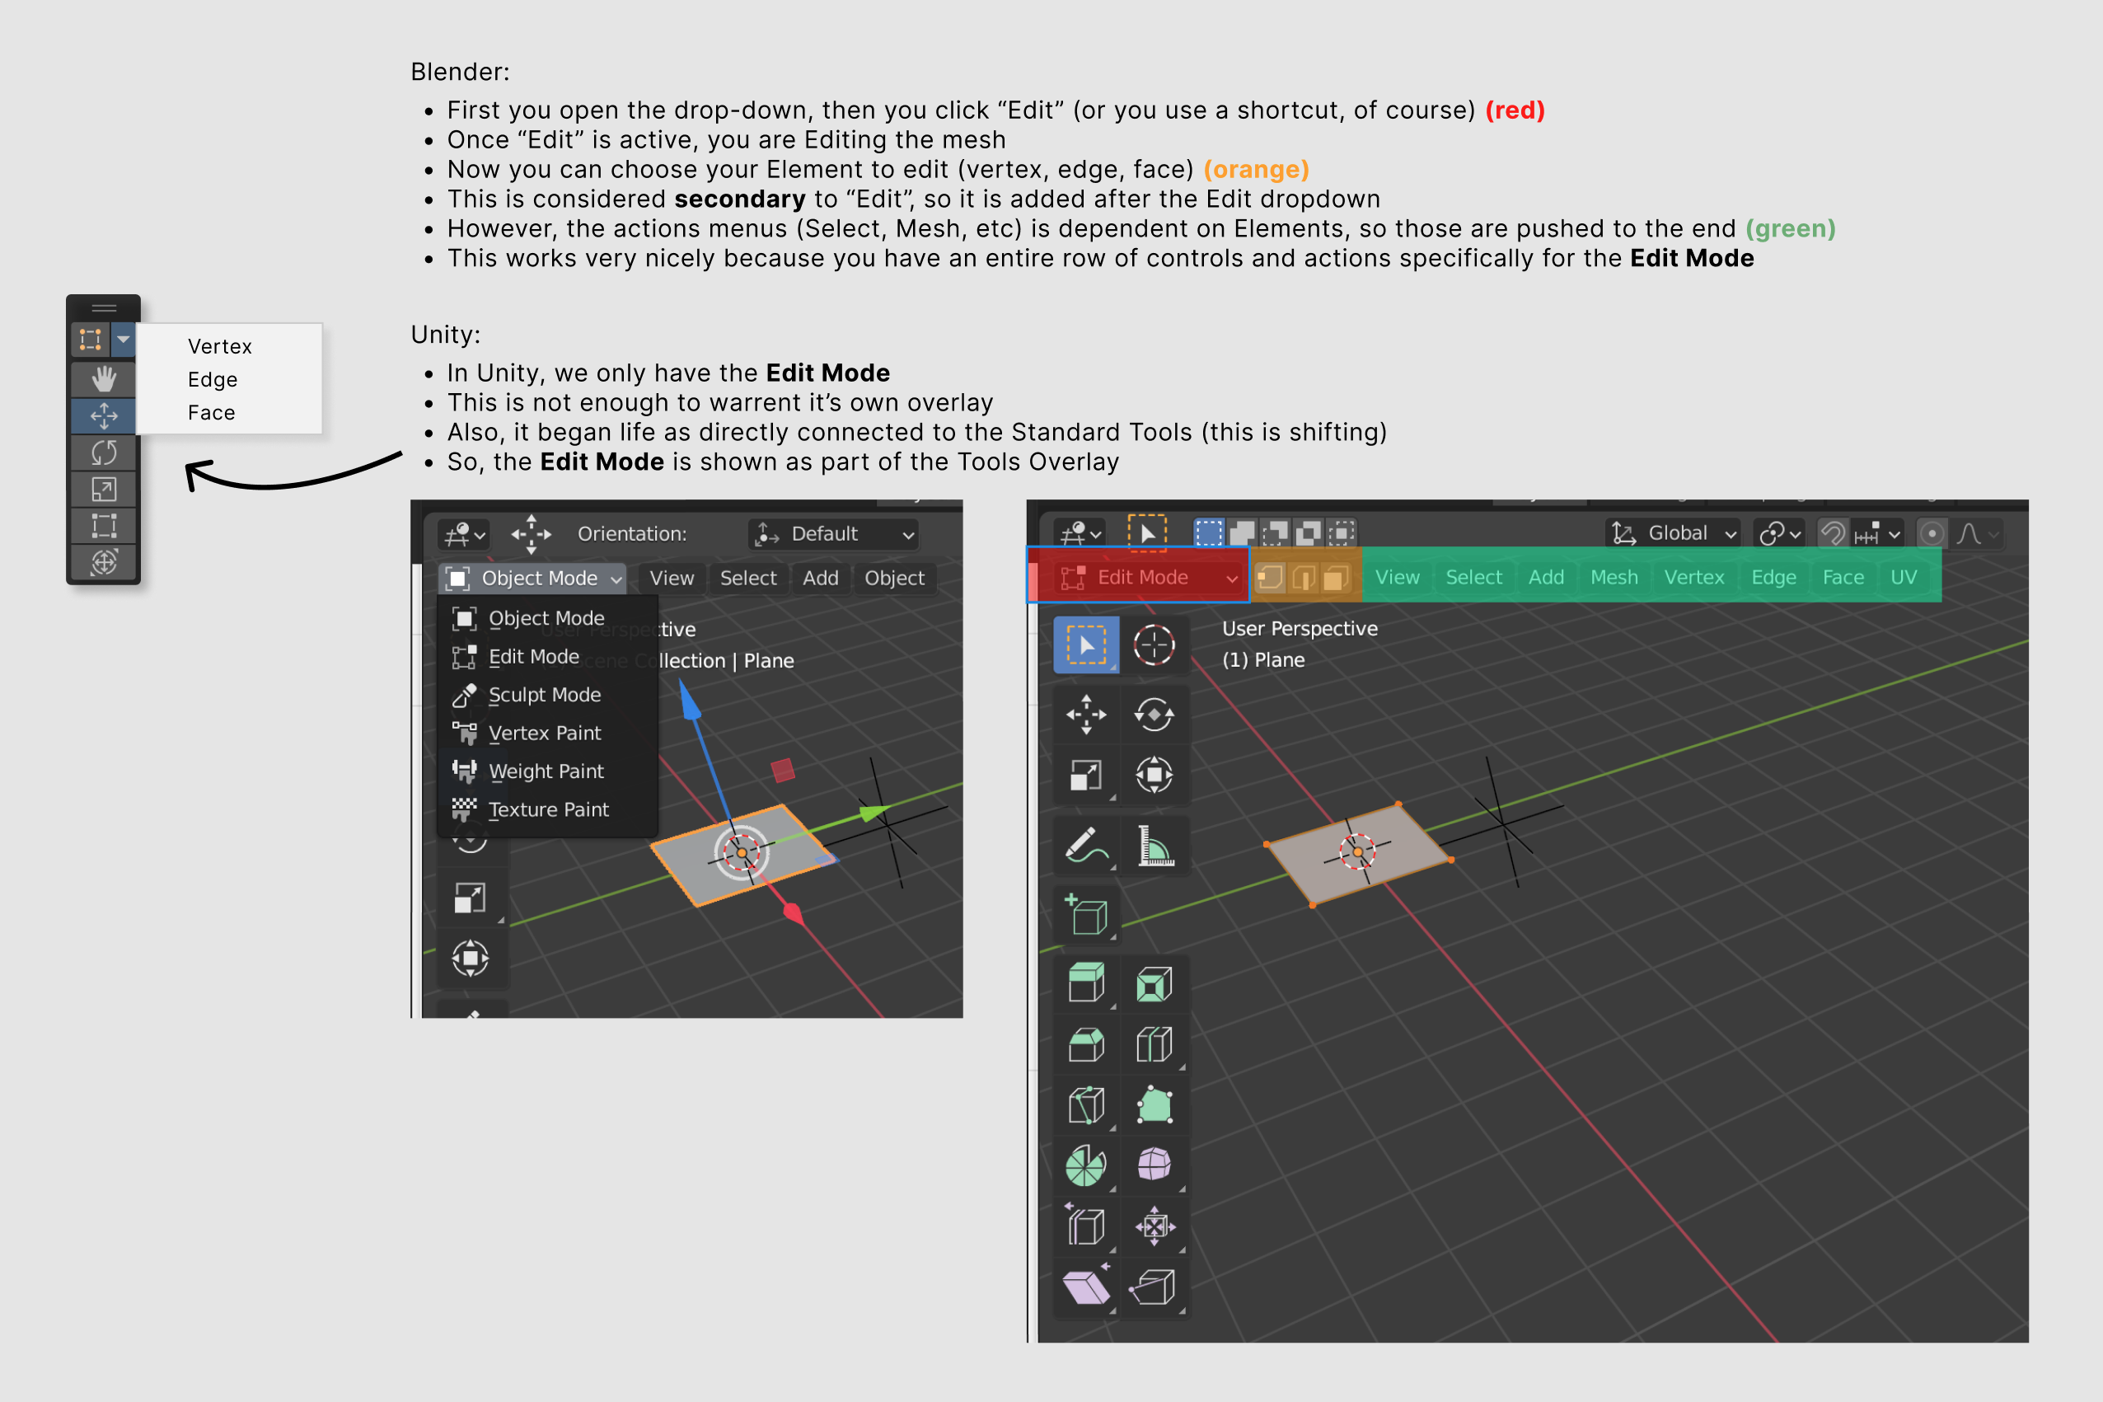Open the UV menu in edit header
Screen dimensions: 2103x1402
click(1904, 578)
